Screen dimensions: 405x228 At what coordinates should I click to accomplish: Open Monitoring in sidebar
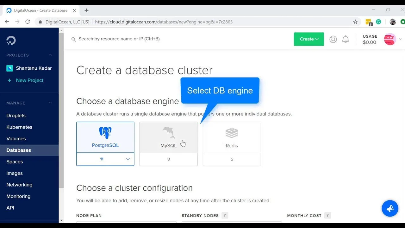[x=18, y=196]
